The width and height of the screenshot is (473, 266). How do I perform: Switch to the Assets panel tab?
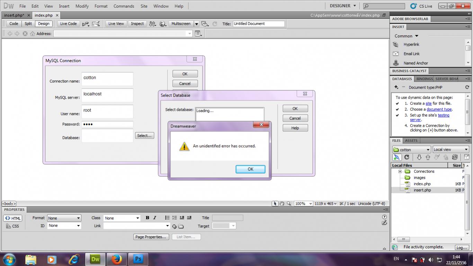pyautogui.click(x=411, y=141)
